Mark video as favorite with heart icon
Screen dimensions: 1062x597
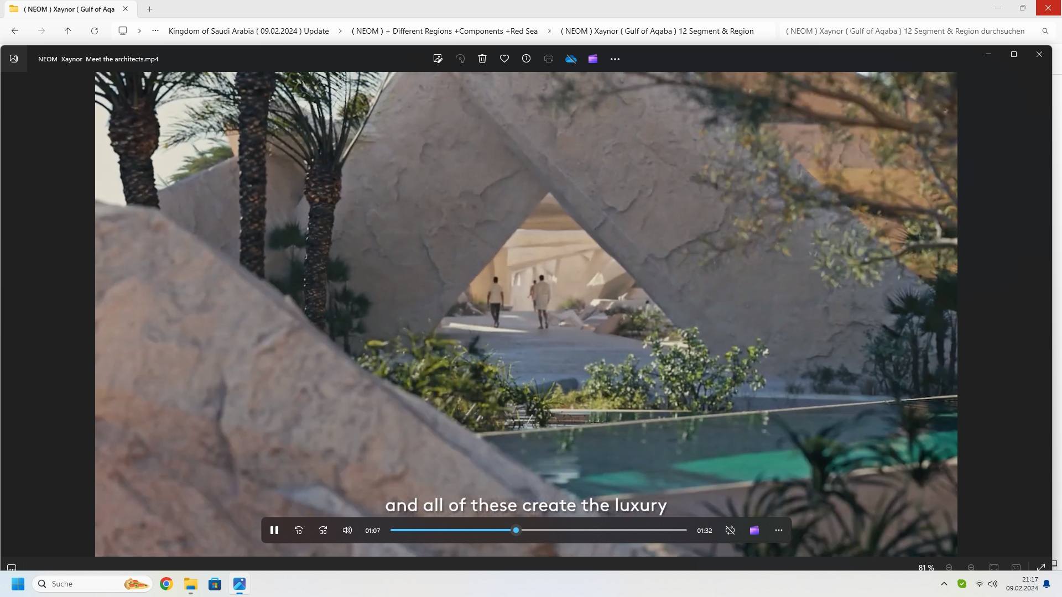coord(504,59)
